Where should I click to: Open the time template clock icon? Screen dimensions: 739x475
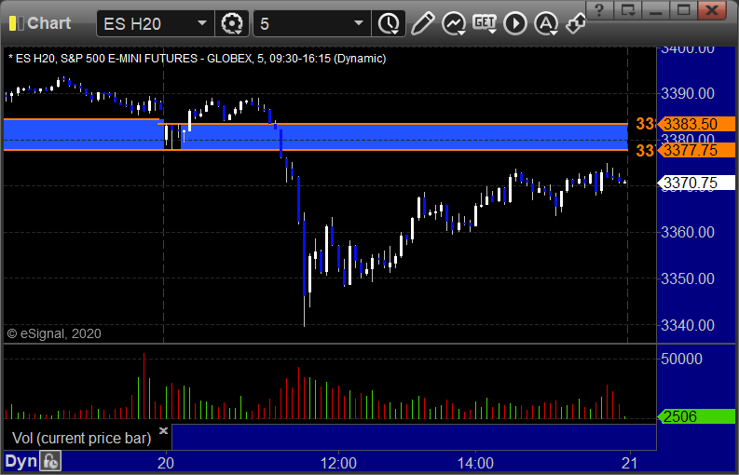[389, 23]
